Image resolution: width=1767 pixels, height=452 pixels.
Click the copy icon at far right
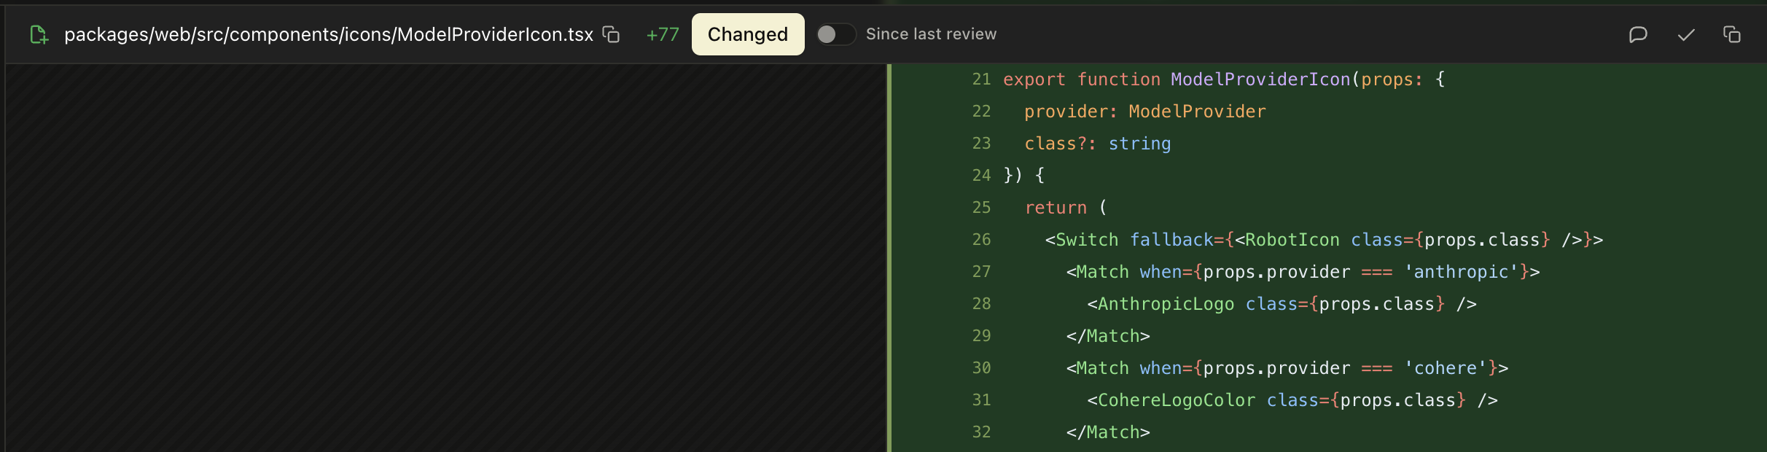click(x=1732, y=34)
